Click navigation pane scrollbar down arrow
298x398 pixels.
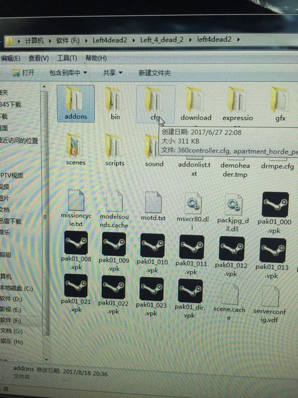(46, 359)
